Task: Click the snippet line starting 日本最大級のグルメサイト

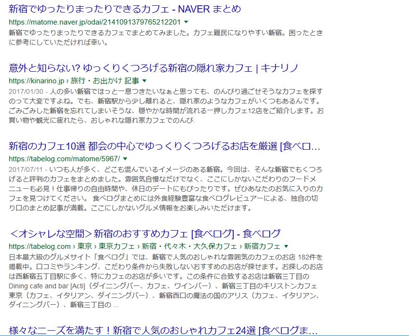Action: (166, 257)
